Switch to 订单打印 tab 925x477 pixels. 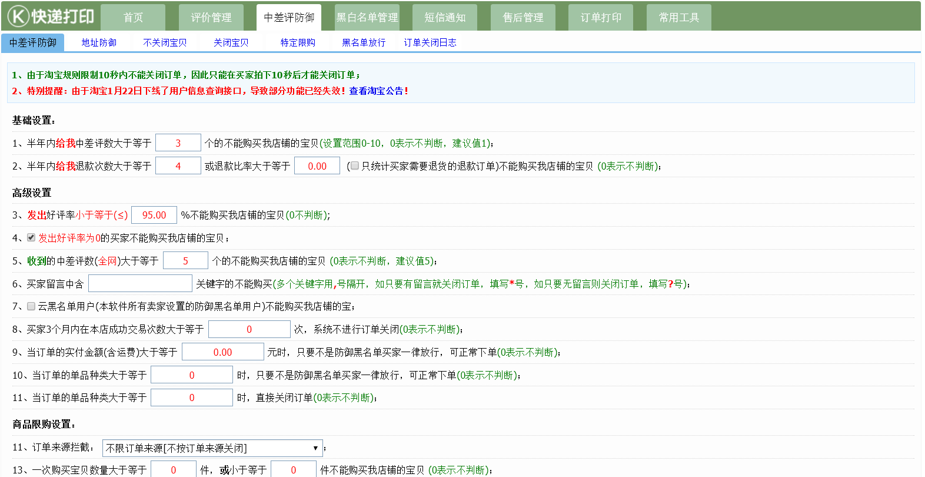pyautogui.click(x=601, y=17)
